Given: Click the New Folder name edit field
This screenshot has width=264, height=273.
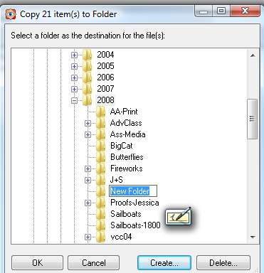Looking at the screenshot, I should 133,191.
